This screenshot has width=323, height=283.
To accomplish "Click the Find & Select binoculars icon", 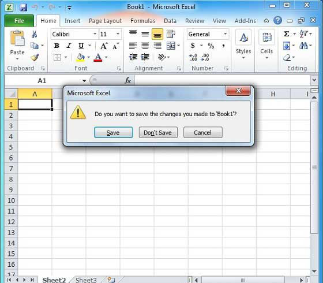I will tap(303, 46).
